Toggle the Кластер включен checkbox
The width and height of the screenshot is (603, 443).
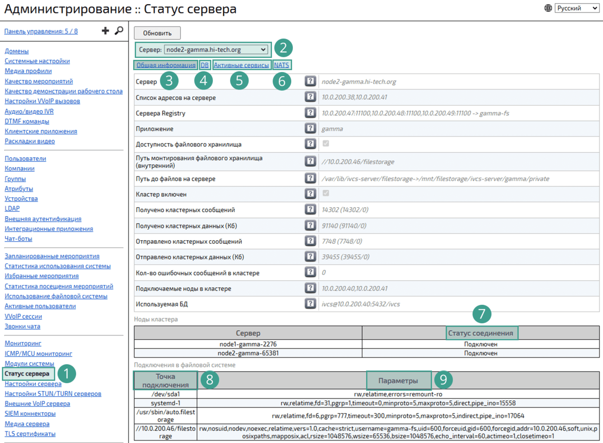pyautogui.click(x=326, y=193)
